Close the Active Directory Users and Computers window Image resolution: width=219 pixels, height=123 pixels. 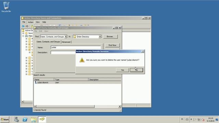click(149, 18)
